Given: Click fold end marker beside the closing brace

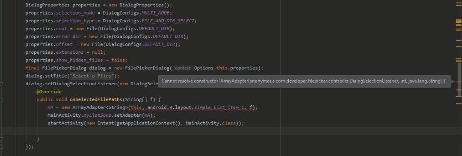Looking at the screenshot, I should 1,139.
